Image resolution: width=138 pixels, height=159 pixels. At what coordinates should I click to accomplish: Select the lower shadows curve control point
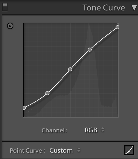(x=47, y=93)
